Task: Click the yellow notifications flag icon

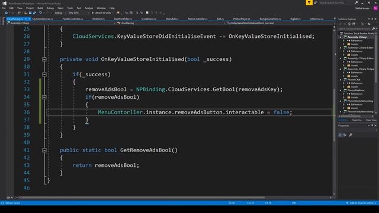Action: click(309, 2)
